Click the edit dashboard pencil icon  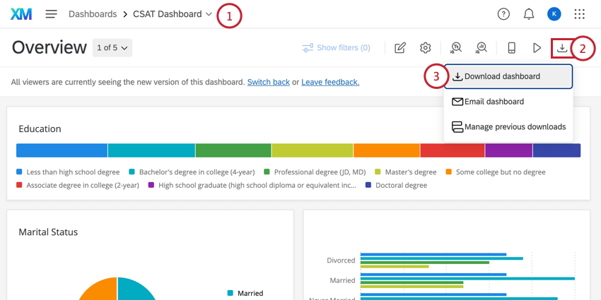(x=400, y=48)
